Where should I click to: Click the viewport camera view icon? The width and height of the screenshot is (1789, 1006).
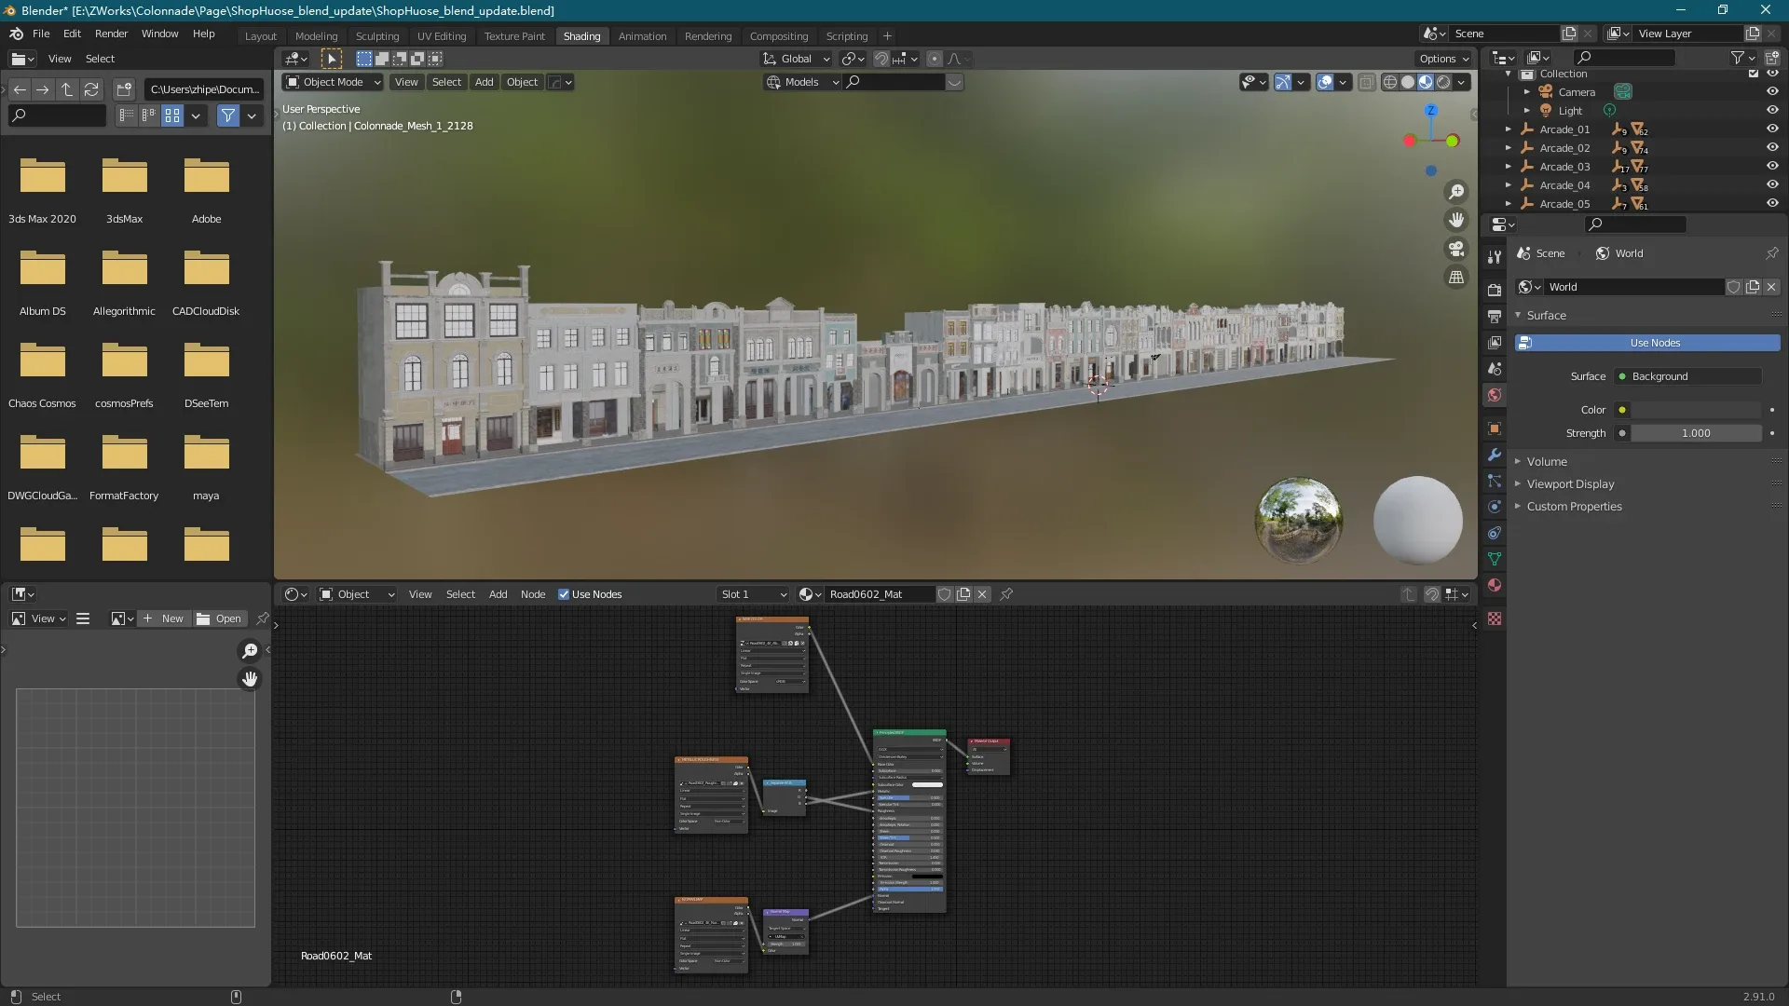pyautogui.click(x=1455, y=249)
